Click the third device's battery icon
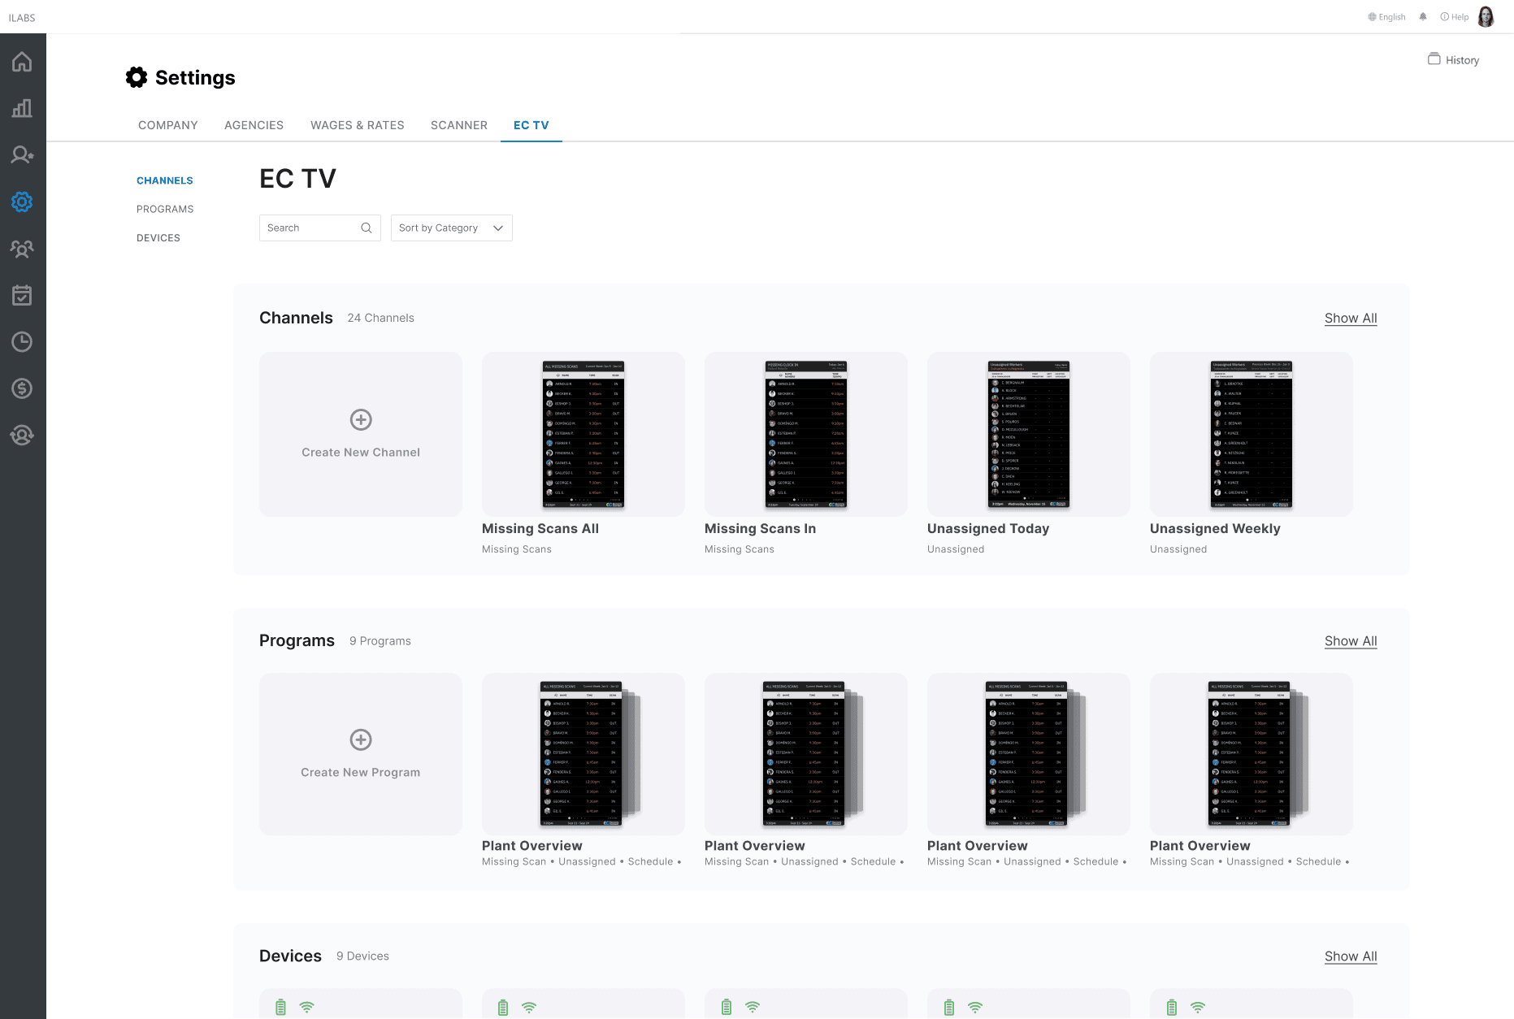 tap(727, 1007)
